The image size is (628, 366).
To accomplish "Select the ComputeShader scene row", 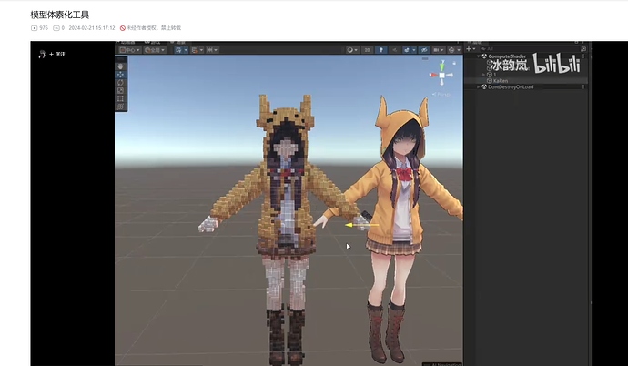I will [526, 56].
